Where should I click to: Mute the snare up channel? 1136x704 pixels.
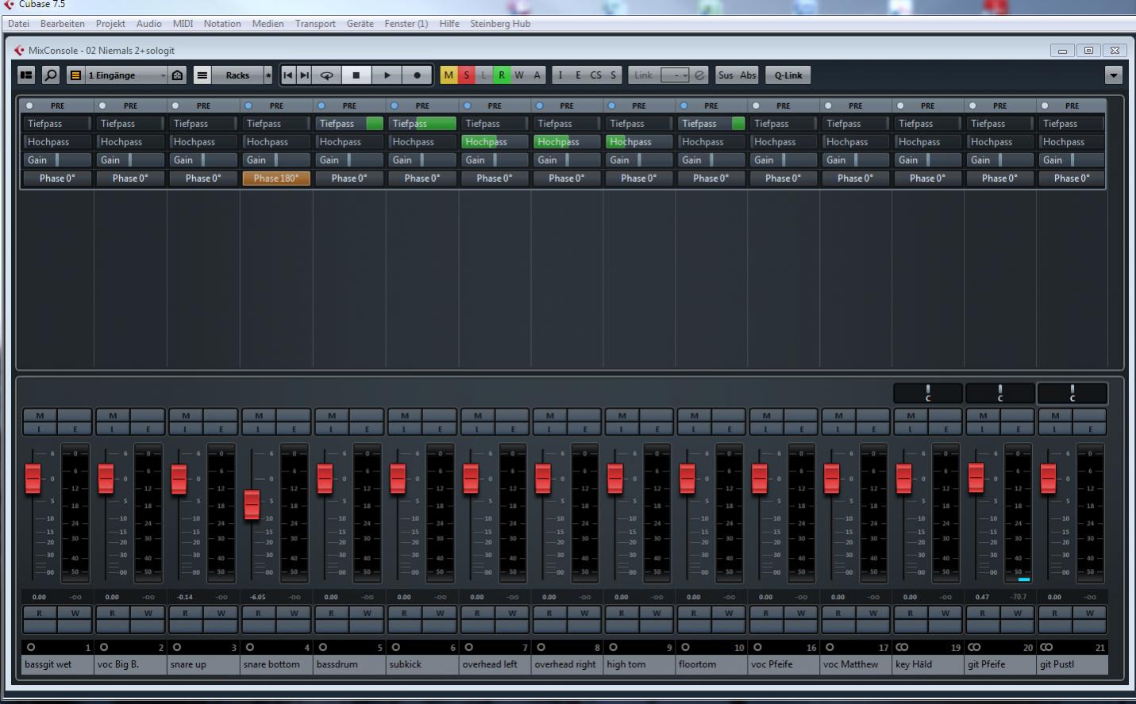tap(186, 415)
